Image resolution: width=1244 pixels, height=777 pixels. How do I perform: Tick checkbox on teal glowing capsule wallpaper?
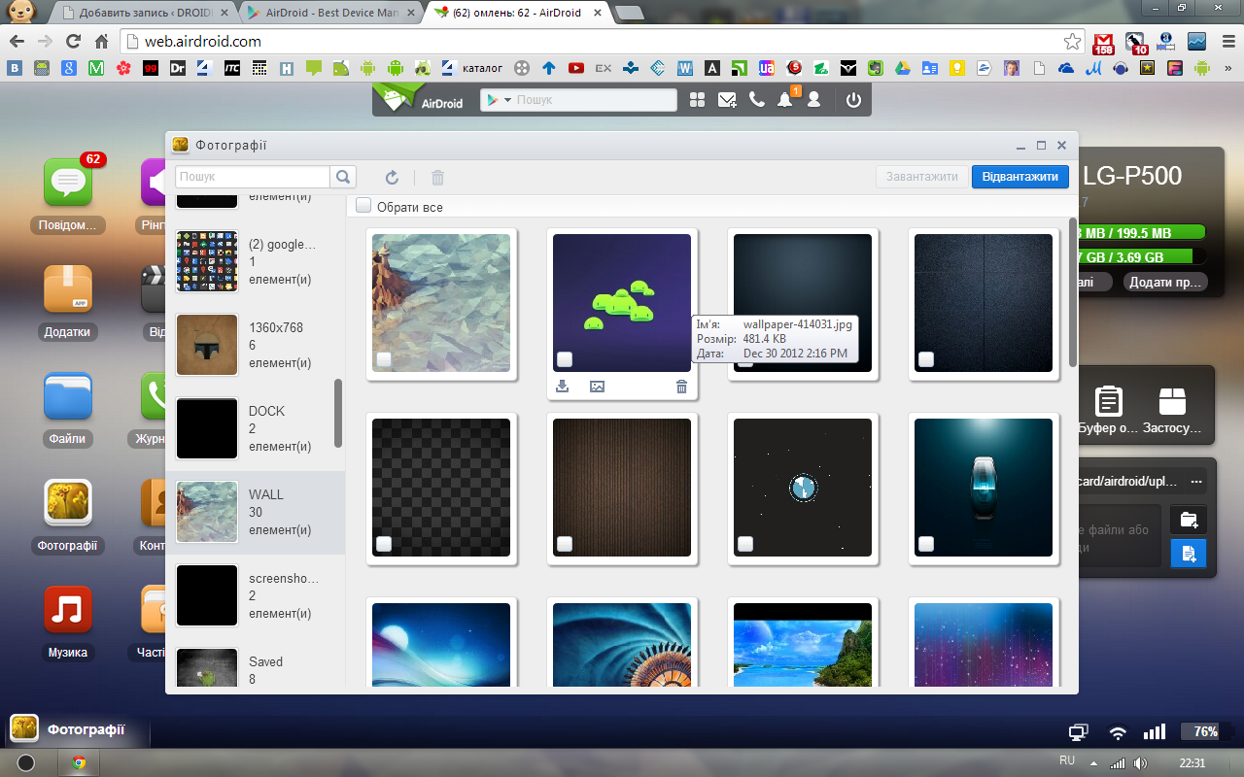(926, 544)
